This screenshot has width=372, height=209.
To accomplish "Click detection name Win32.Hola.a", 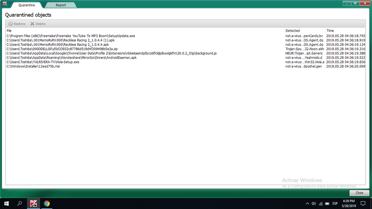I will [305, 62].
